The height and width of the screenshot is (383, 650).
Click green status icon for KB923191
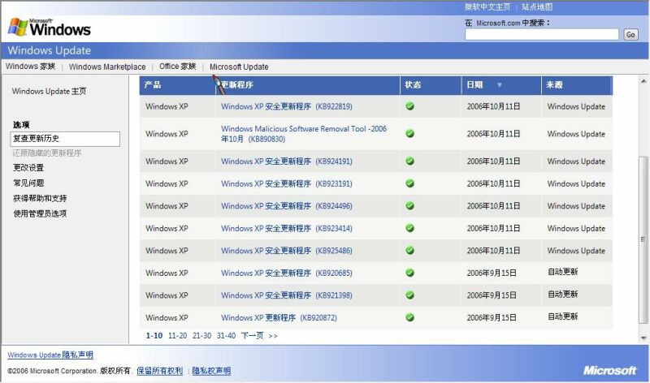pyautogui.click(x=410, y=183)
